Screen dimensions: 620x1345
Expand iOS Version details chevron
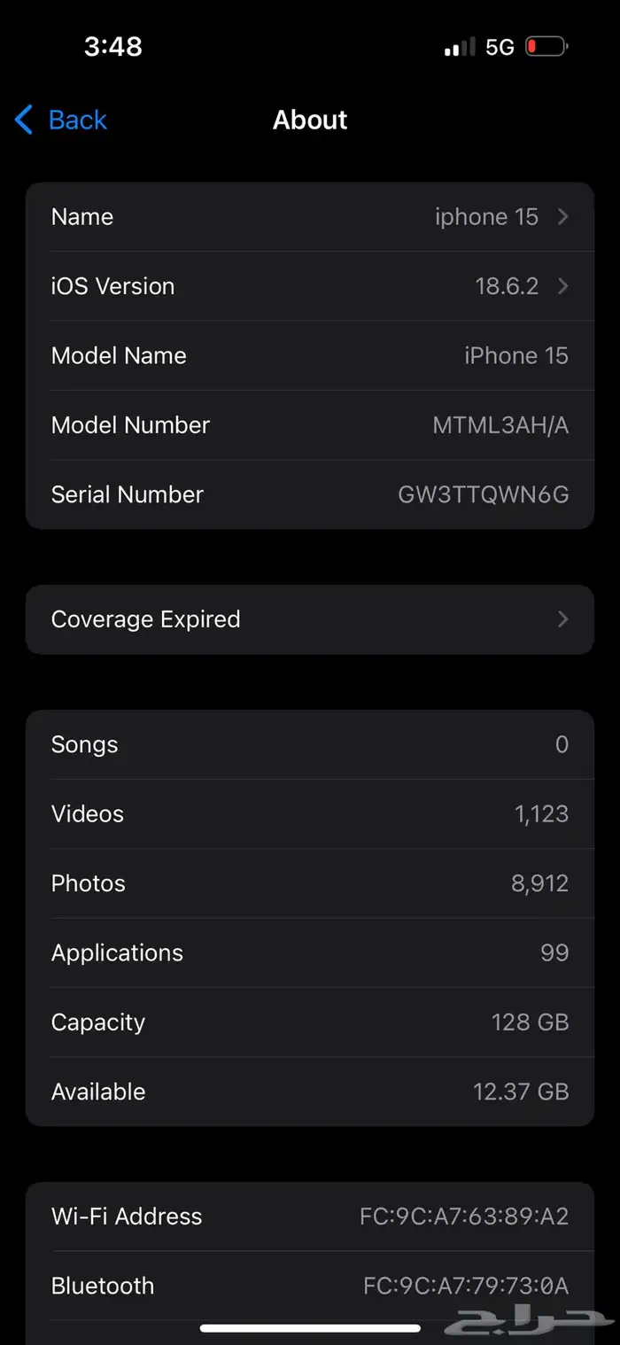coord(562,286)
